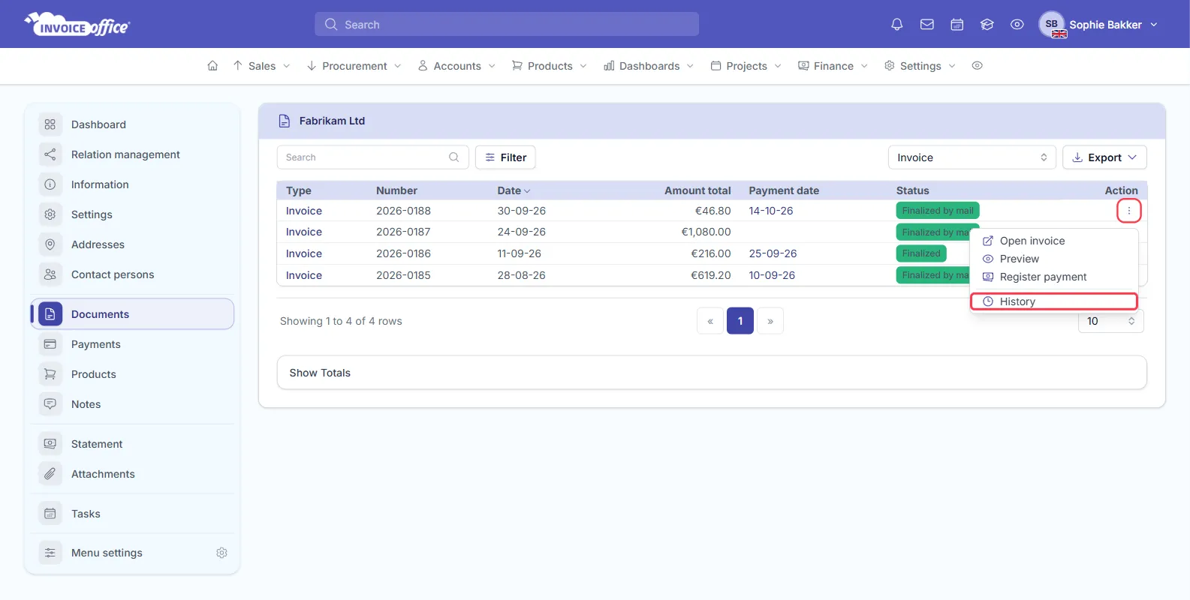Go to home via house icon
The width and height of the screenshot is (1190, 600).
click(212, 66)
